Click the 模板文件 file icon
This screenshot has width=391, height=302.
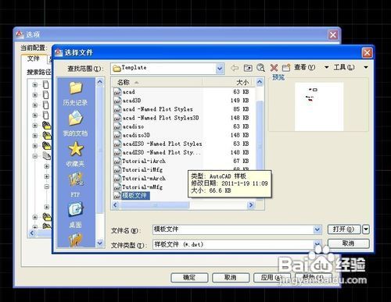click(117, 196)
